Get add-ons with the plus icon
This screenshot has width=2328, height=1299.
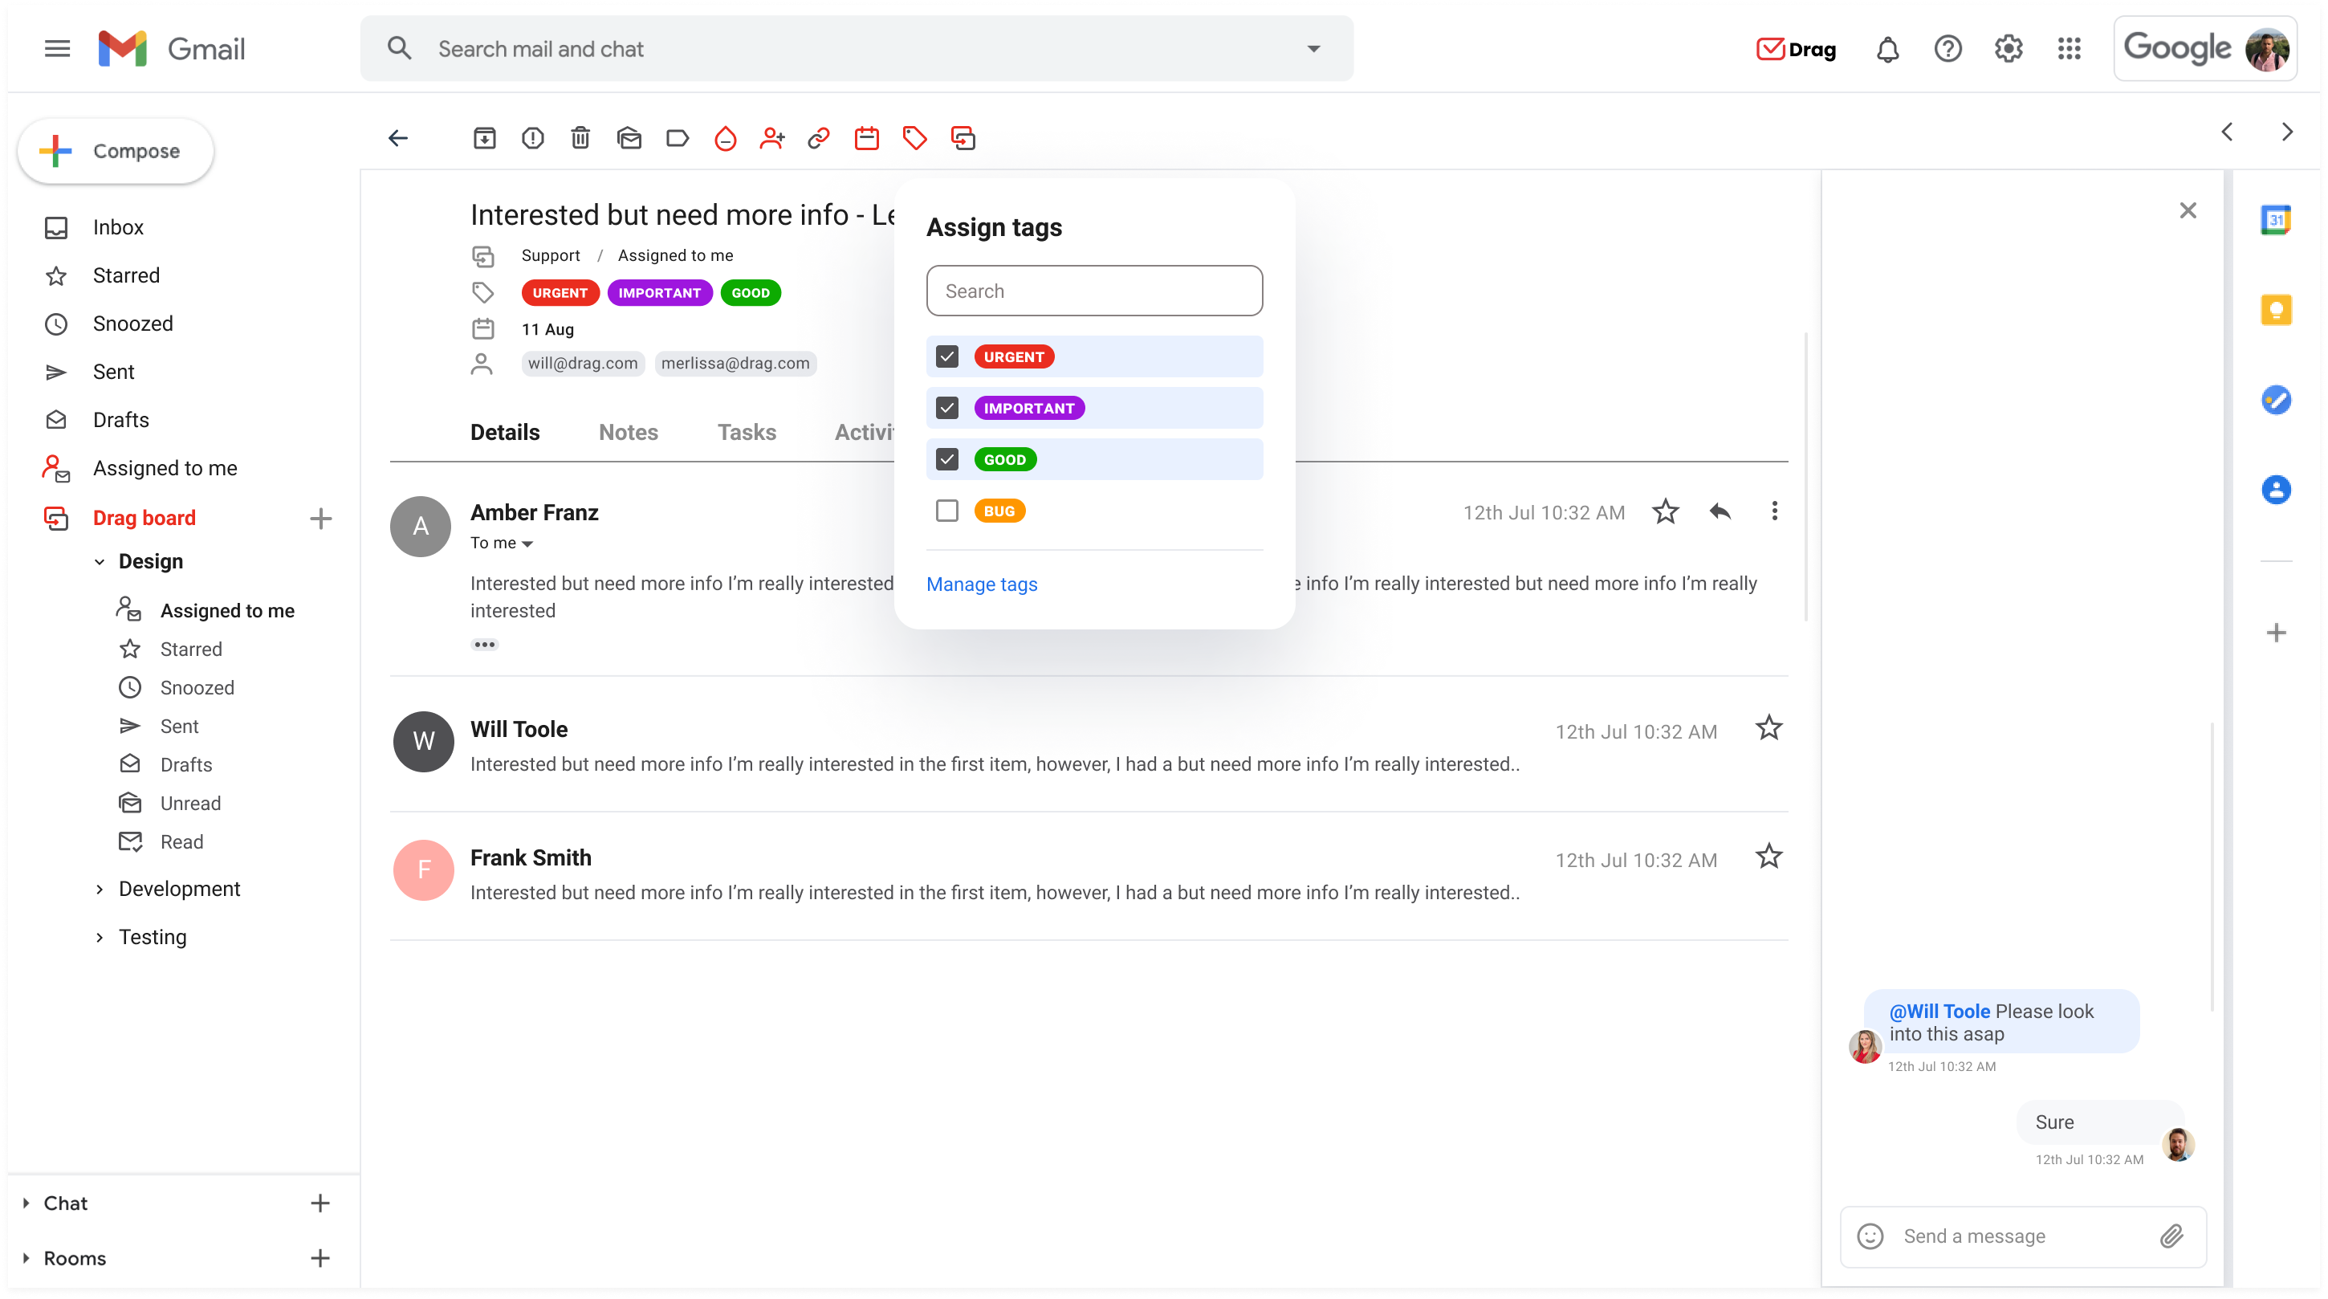(2276, 633)
